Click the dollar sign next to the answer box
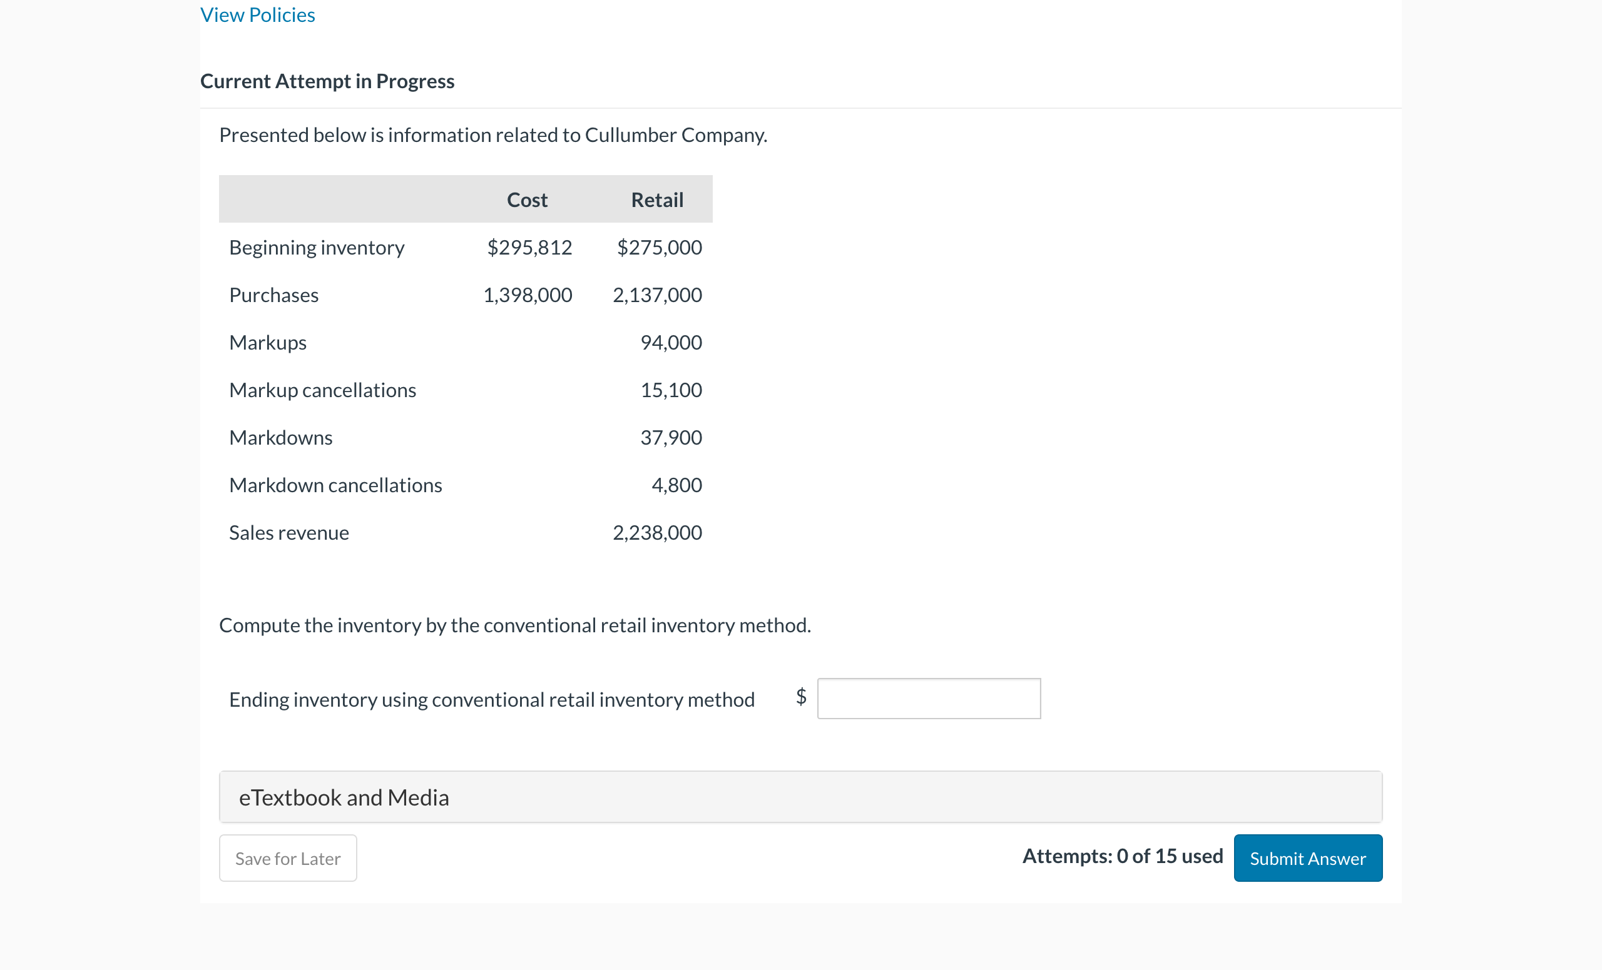 [x=800, y=699]
